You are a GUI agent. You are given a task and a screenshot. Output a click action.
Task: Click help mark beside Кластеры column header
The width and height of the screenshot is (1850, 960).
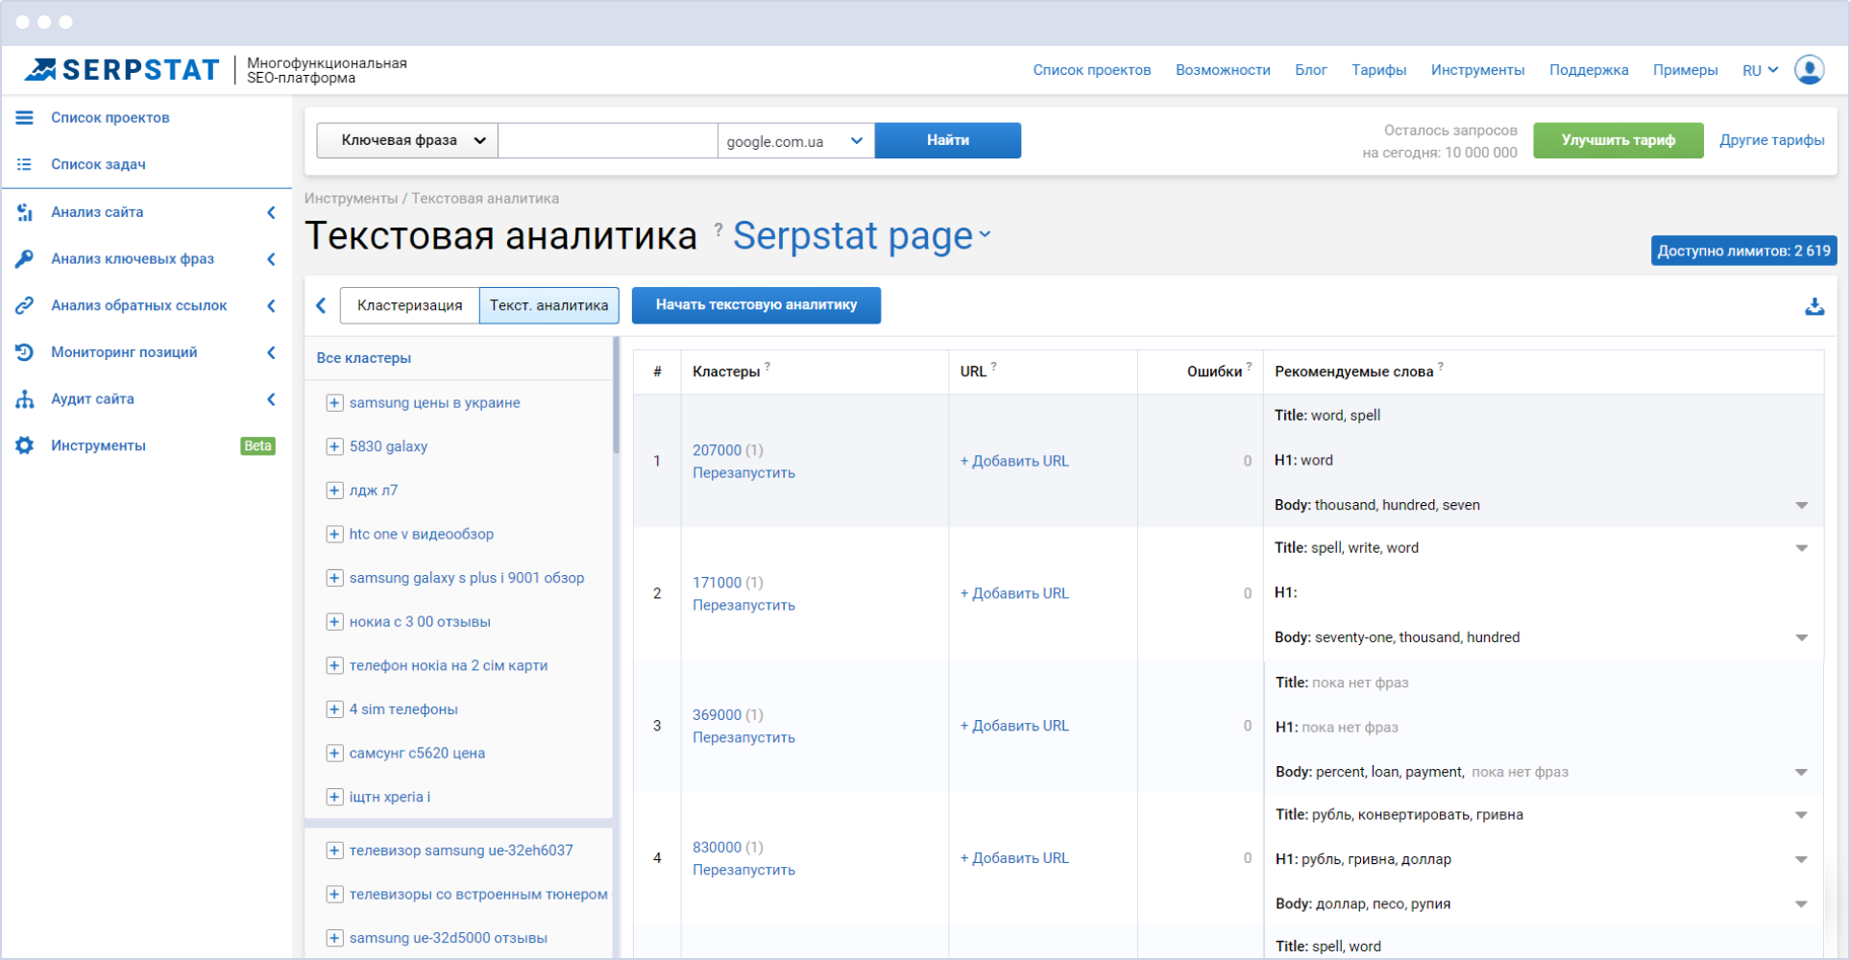767,366
